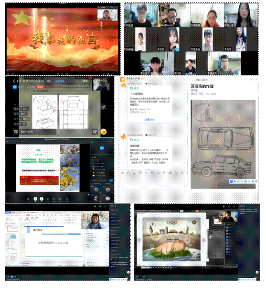Screen dimensions: 266x294
Task: Select the scissors screenshot tool in chat toolbar
Action: tap(134, 173)
